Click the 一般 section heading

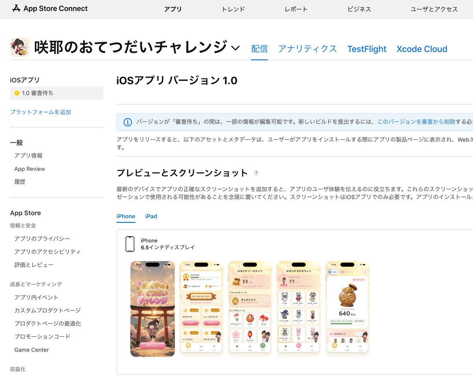[x=17, y=143]
